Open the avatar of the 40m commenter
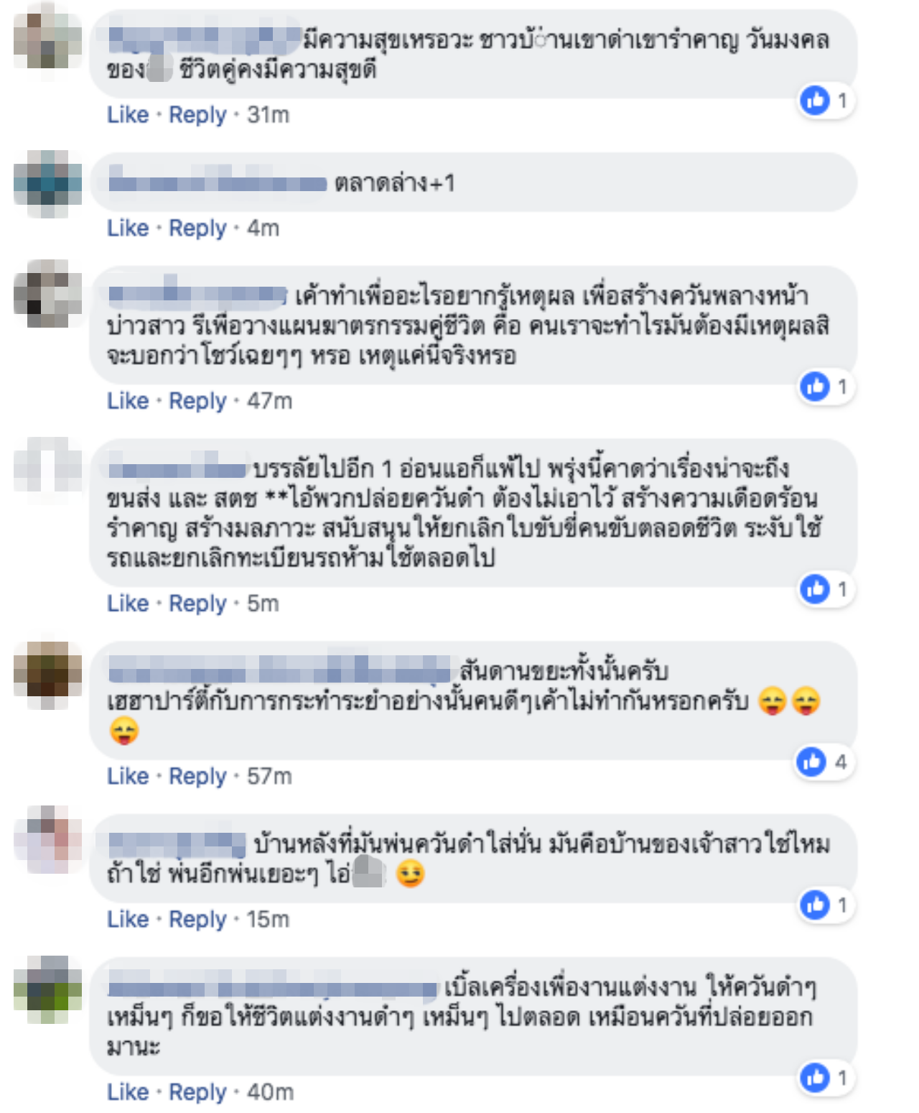Image resolution: width=919 pixels, height=1113 pixels. [x=47, y=989]
